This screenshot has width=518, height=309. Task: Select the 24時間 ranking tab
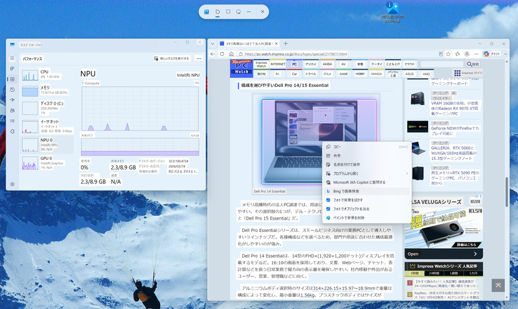434,273
